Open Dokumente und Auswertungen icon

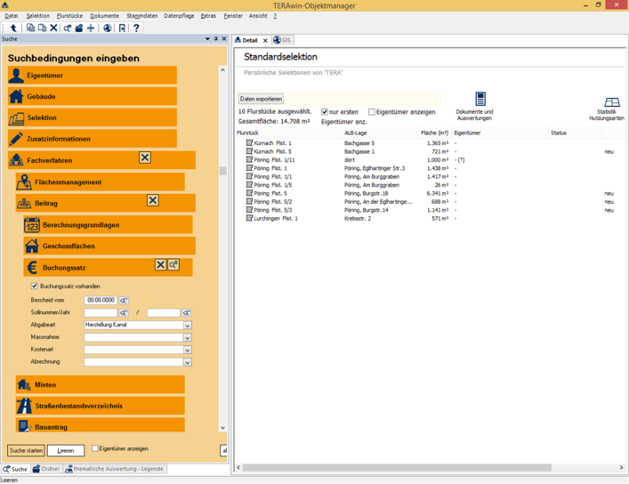coord(480,100)
